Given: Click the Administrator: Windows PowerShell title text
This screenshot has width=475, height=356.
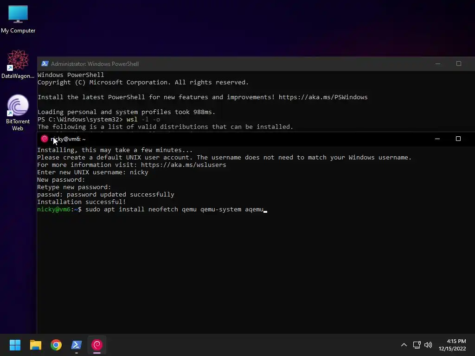Looking at the screenshot, I should coord(95,64).
